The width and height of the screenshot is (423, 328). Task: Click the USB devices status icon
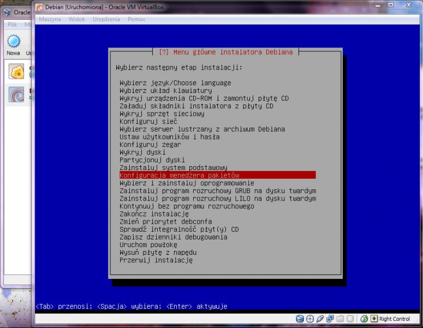tap(320, 319)
